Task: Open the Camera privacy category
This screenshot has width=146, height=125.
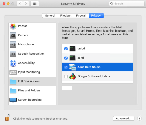Action: pos(32,35)
